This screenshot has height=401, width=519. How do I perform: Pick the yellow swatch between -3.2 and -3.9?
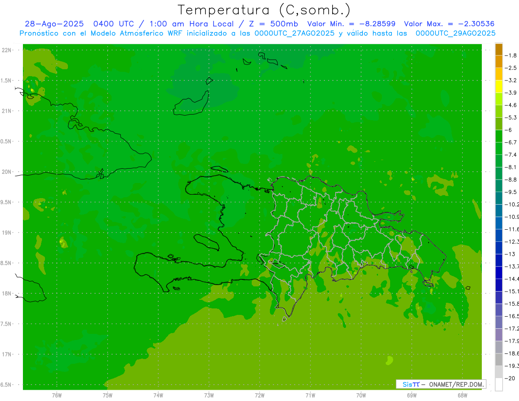(499, 87)
